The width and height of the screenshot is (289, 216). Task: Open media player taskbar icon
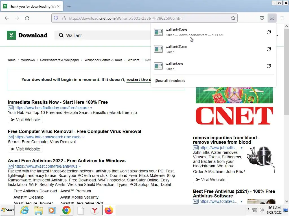click(52, 210)
